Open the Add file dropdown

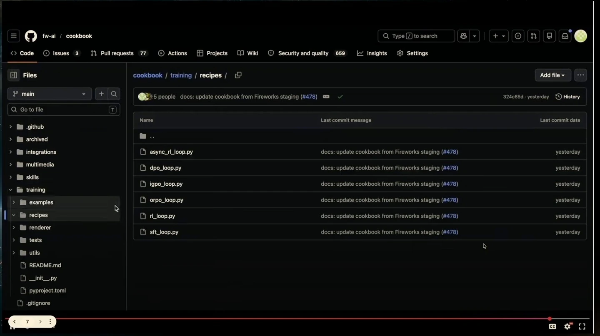coord(552,75)
